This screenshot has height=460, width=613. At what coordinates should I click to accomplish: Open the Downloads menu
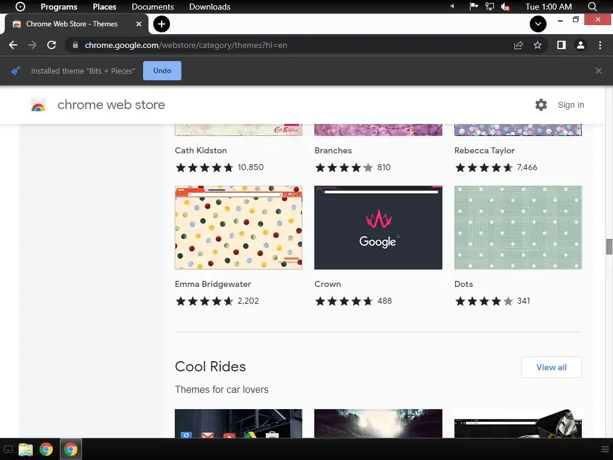tap(210, 7)
